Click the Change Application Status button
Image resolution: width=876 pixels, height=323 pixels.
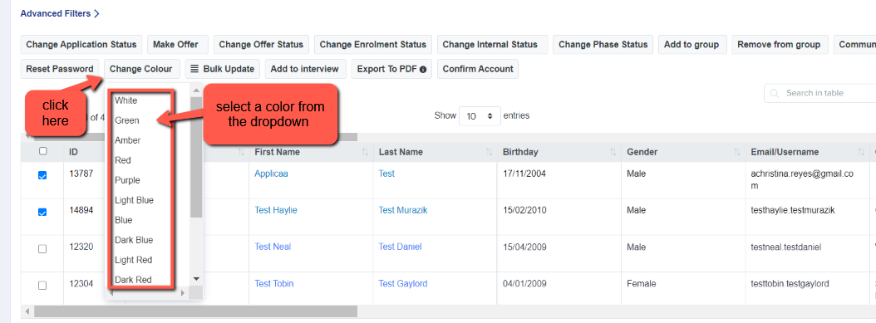point(81,45)
